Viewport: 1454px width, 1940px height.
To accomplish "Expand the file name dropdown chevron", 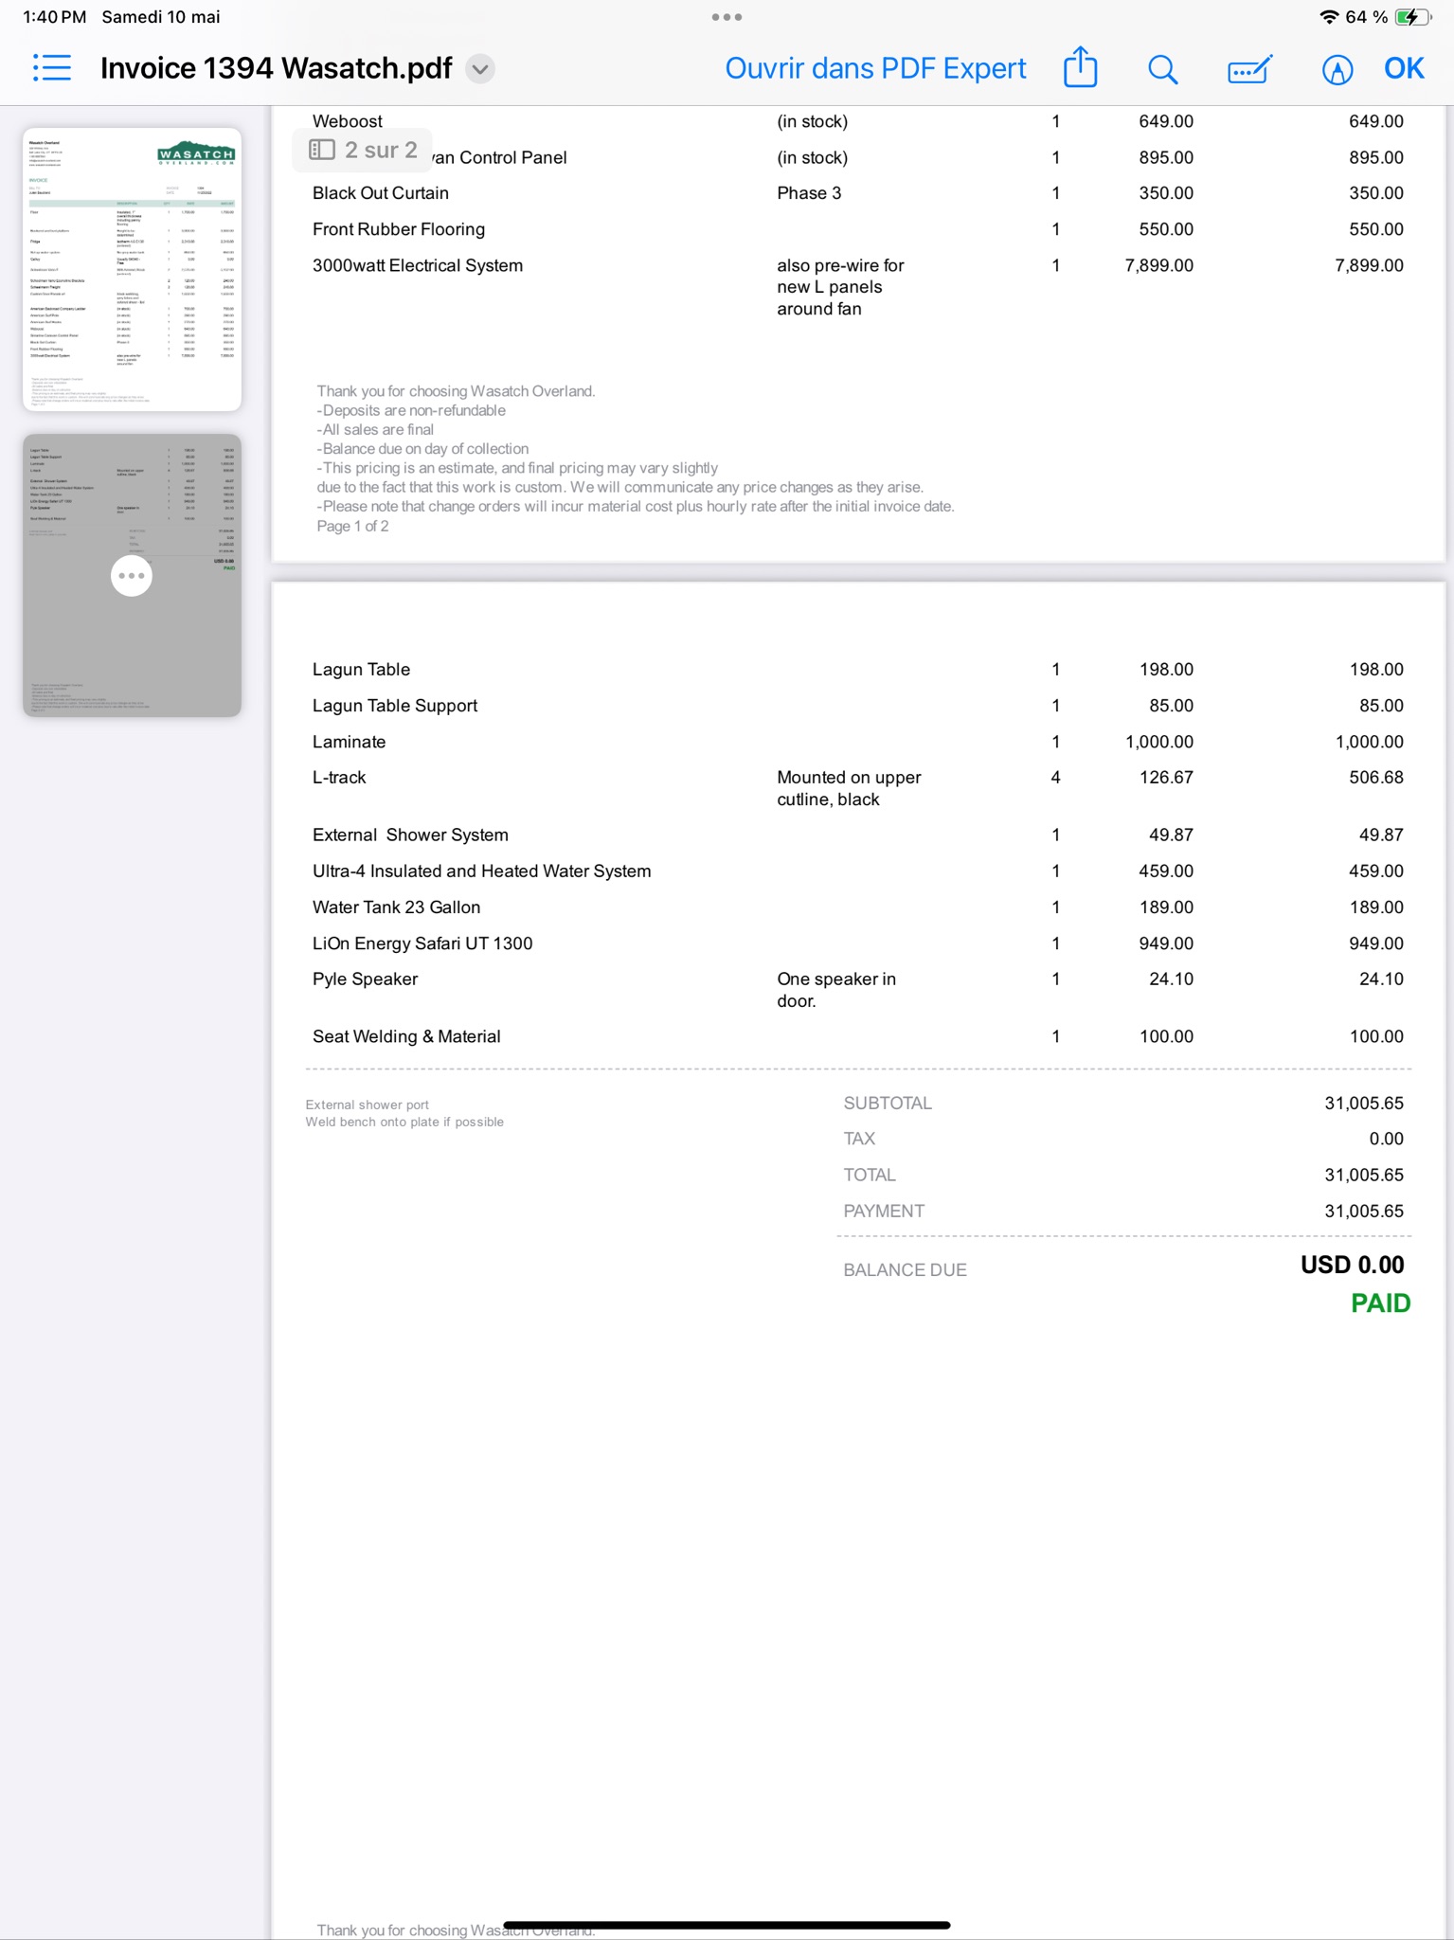I will [x=481, y=69].
